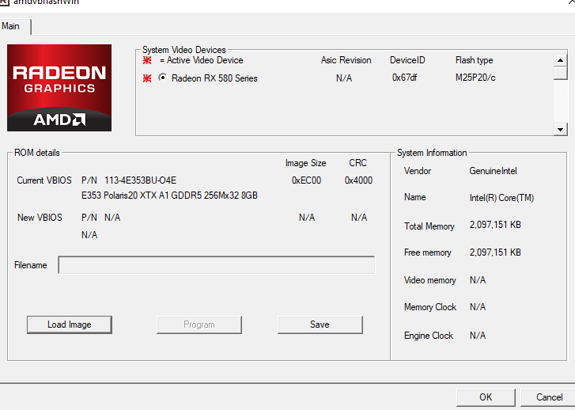This screenshot has width=575, height=410.
Task: Click the Total Memory value 2,097,151 KB
Action: click(495, 225)
